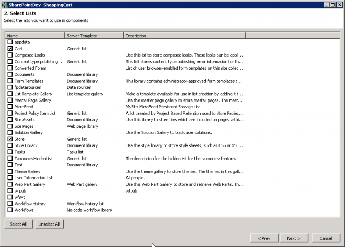
Task: Check the Style Library checkbox
Action: (10, 145)
